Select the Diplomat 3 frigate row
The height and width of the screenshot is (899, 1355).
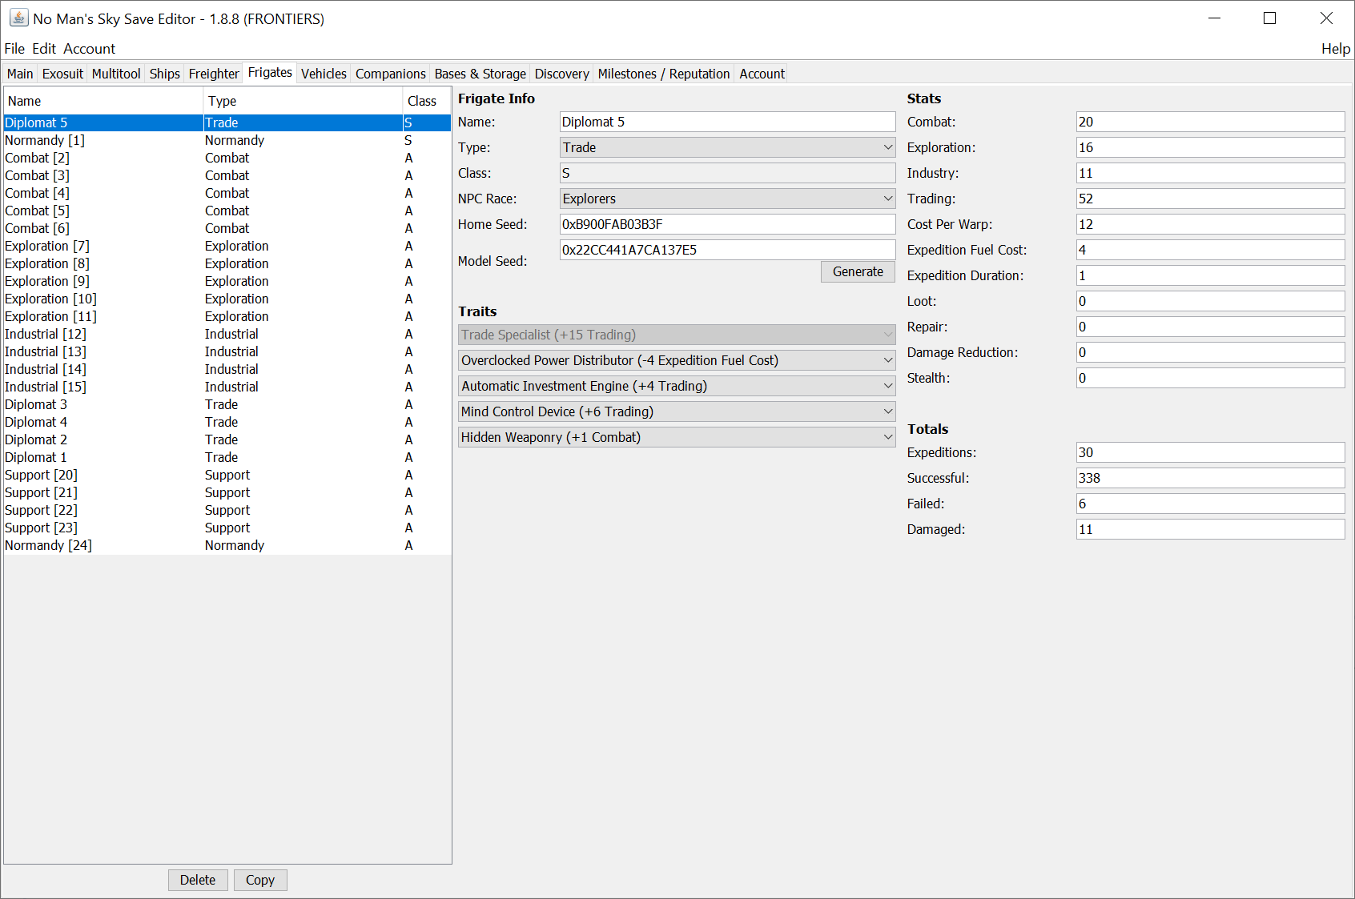point(227,404)
